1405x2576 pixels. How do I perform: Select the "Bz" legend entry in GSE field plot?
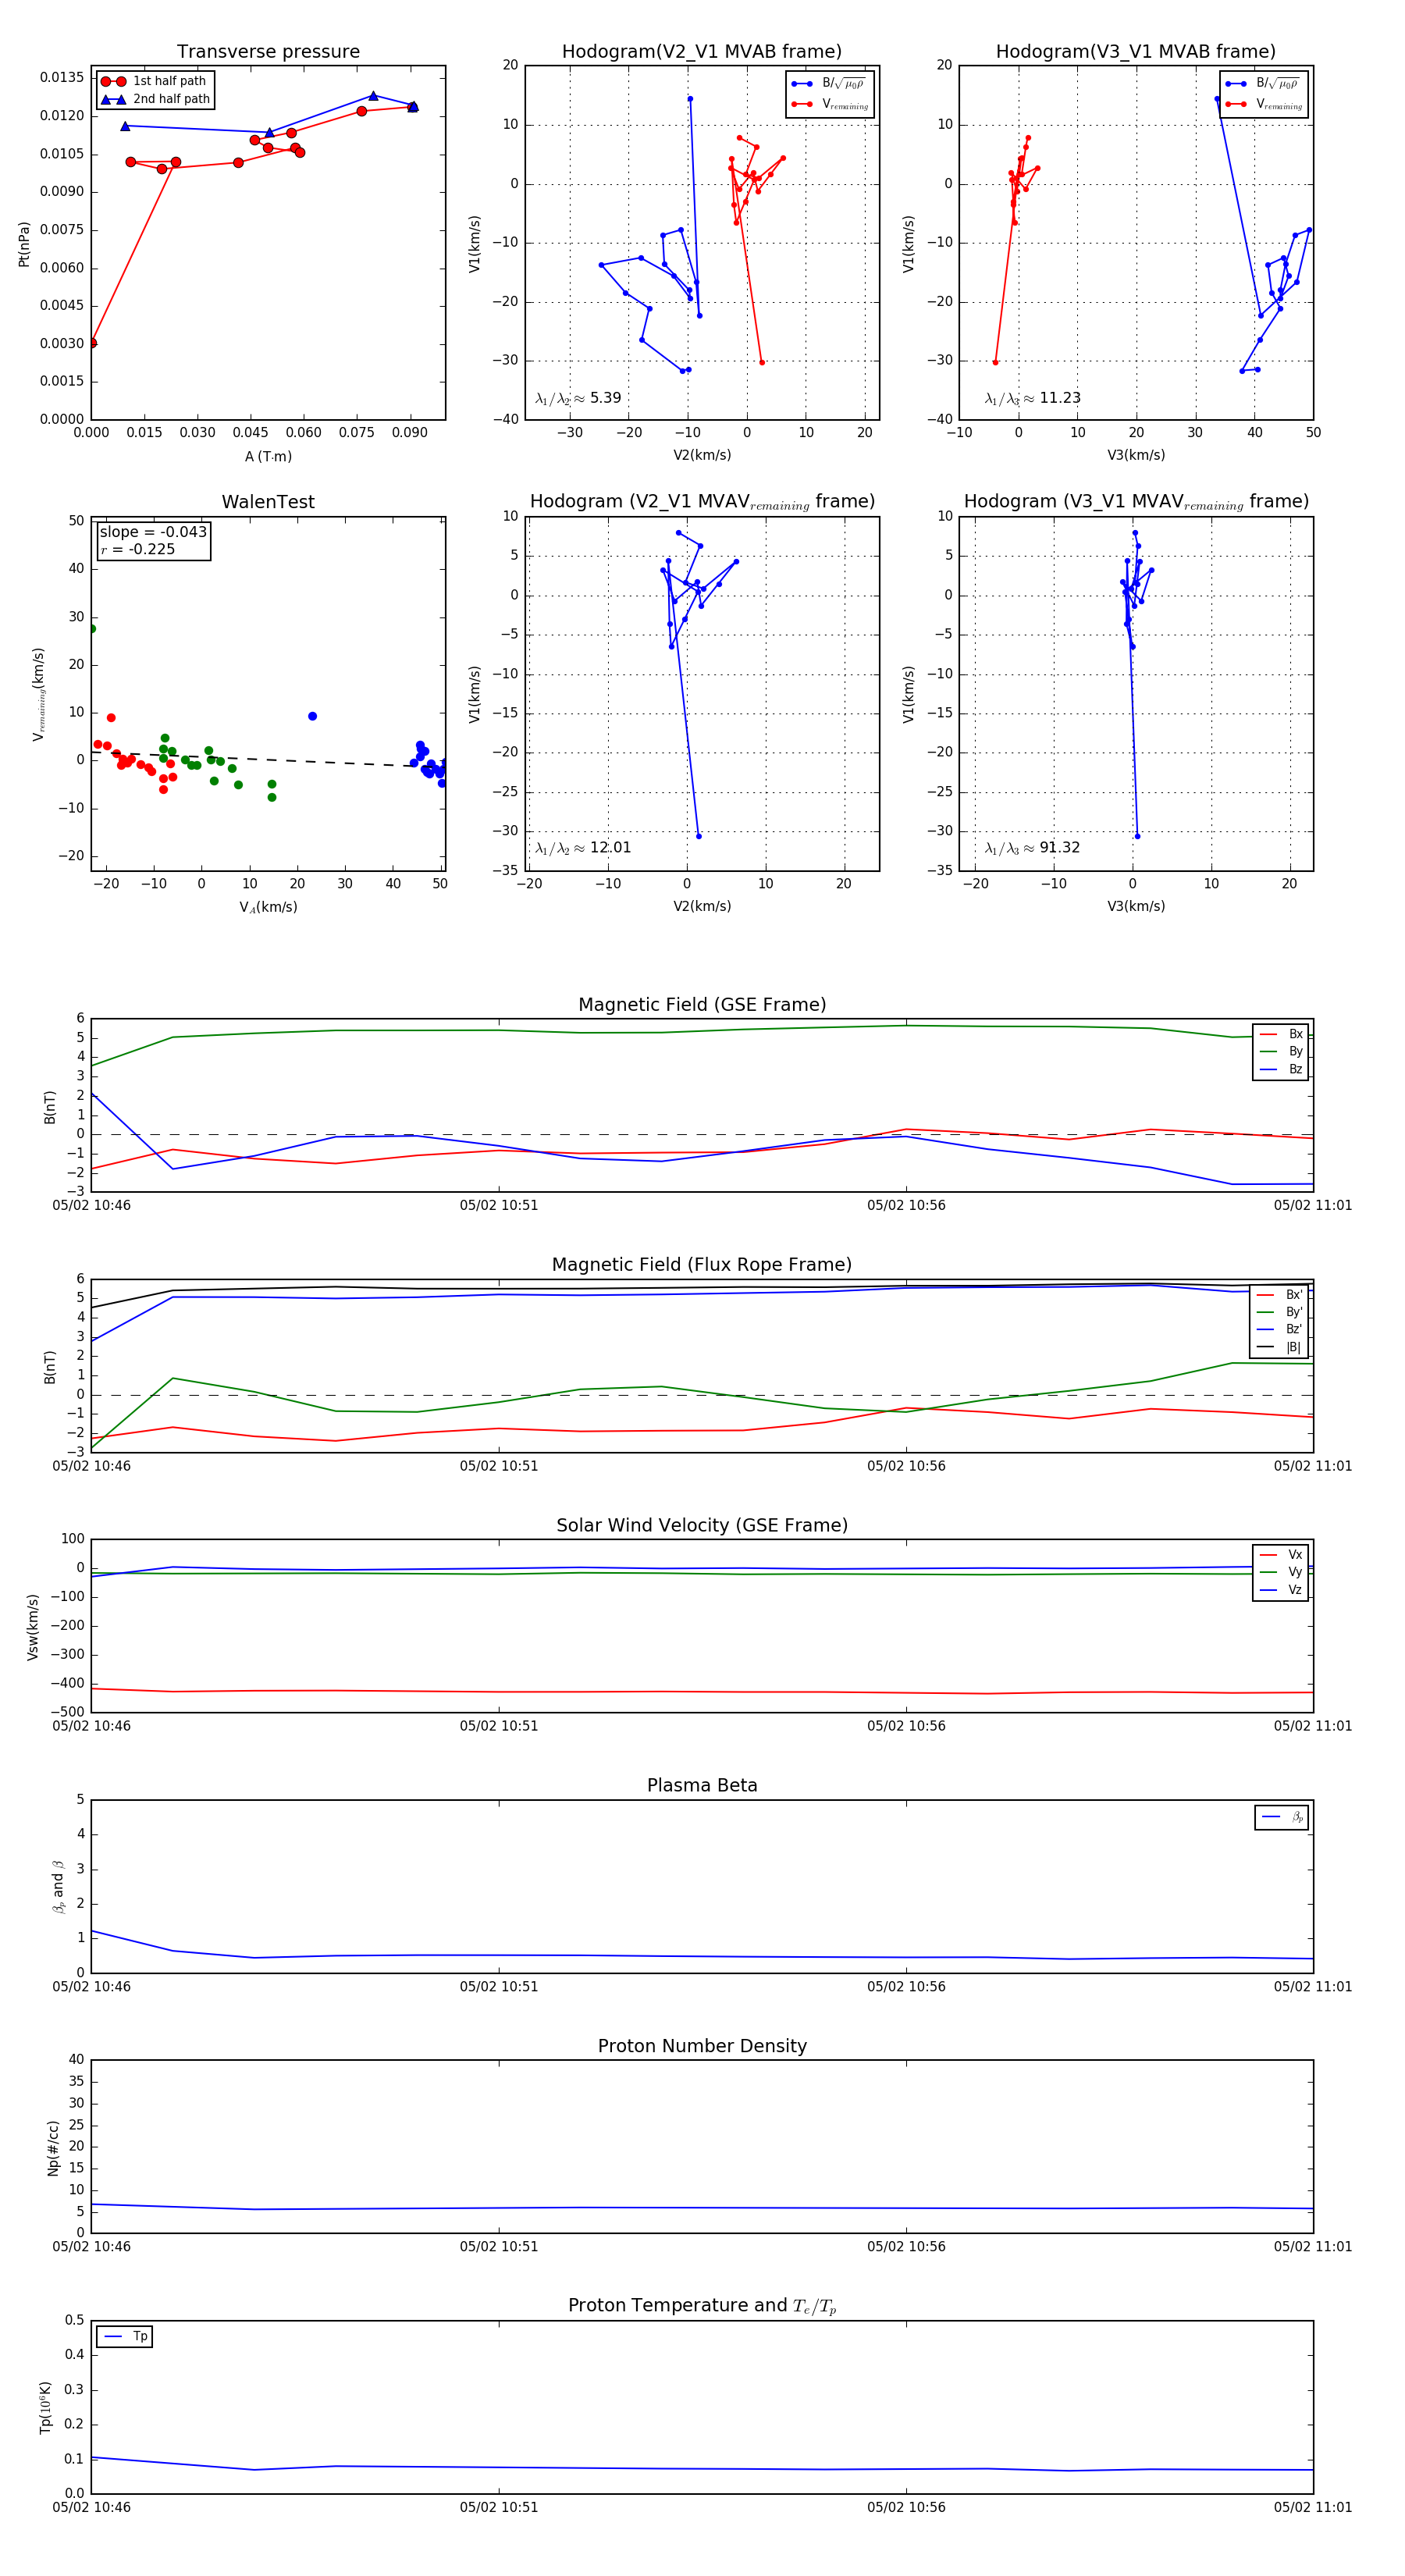click(x=1281, y=1070)
